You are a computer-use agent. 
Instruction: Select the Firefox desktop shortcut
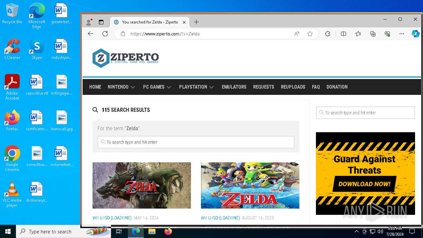12,121
